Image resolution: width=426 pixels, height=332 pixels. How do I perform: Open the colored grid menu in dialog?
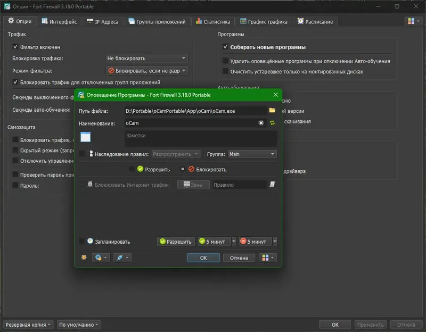268,258
